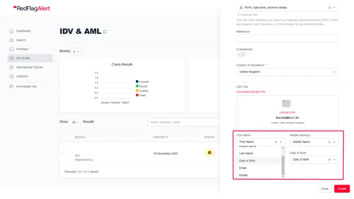
Task: Open the PEPs, Sanctions, Adverse Media dropdown
Action: point(287,7)
